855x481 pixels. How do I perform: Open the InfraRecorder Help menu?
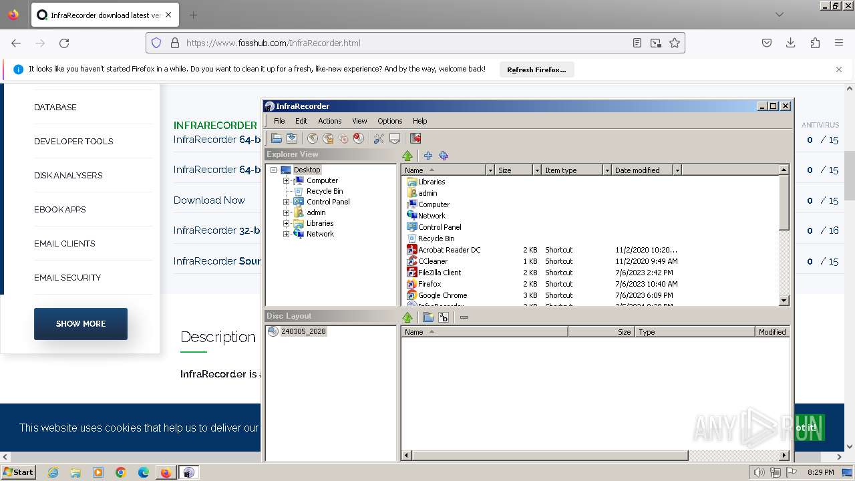coord(419,121)
